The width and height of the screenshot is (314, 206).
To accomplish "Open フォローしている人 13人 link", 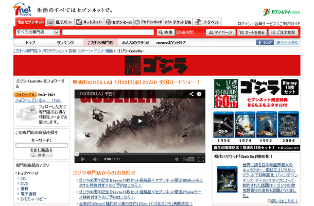I will 38,100.
